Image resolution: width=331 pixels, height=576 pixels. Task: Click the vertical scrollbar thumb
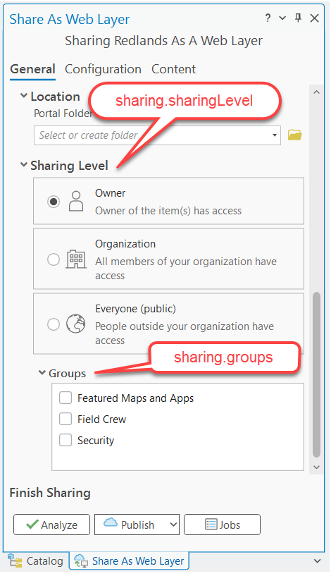[316, 374]
